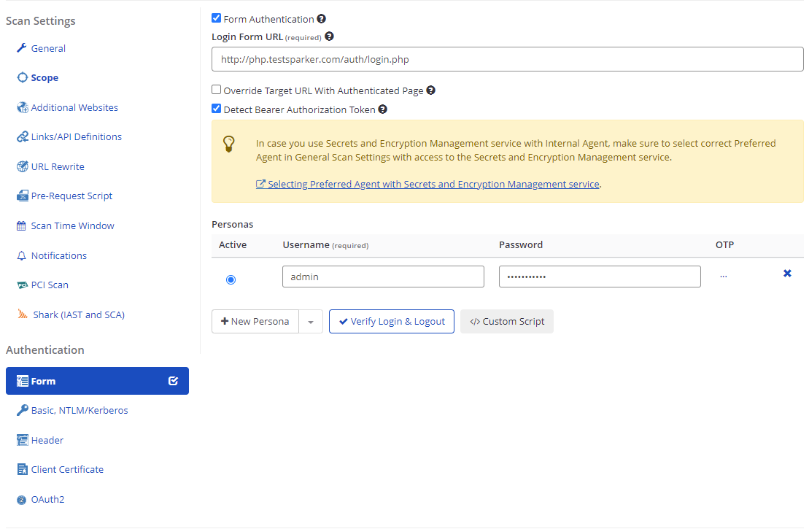
Task: Click the lightbulb tip icon in the notice
Action: click(x=229, y=144)
